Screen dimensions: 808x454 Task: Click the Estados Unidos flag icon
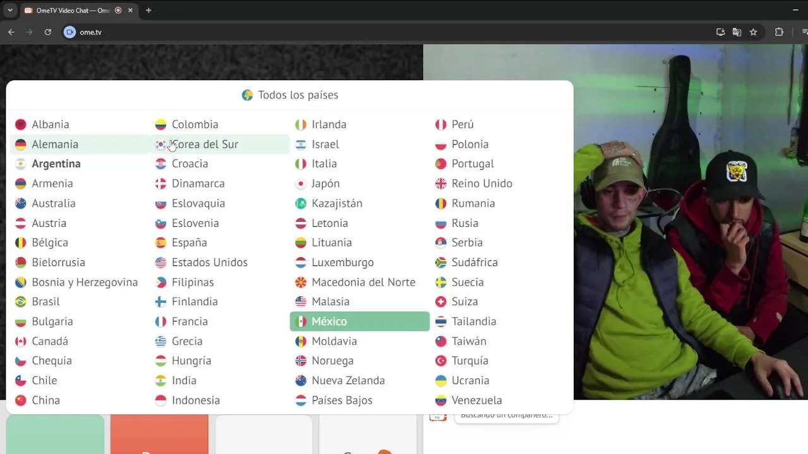click(160, 262)
